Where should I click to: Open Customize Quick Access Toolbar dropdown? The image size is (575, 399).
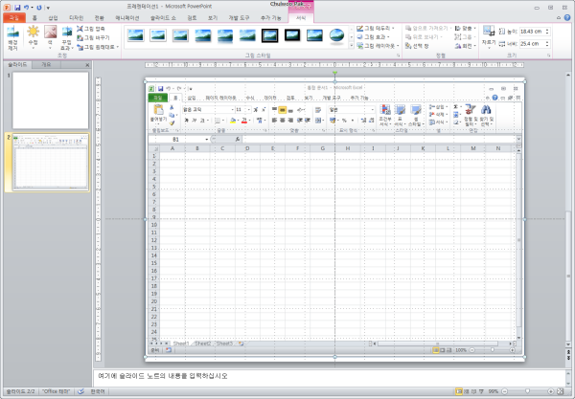point(48,8)
